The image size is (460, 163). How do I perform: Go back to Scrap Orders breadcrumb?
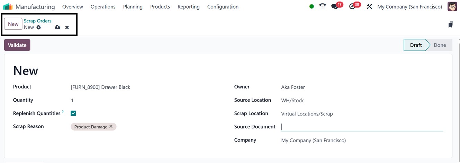37,21
